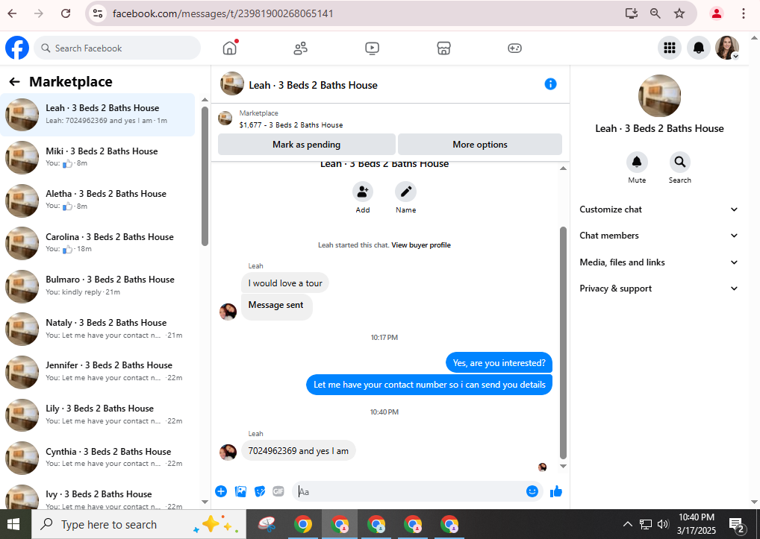This screenshot has width=760, height=539.
Task: Open the Gaming controller icon
Action: tap(514, 48)
